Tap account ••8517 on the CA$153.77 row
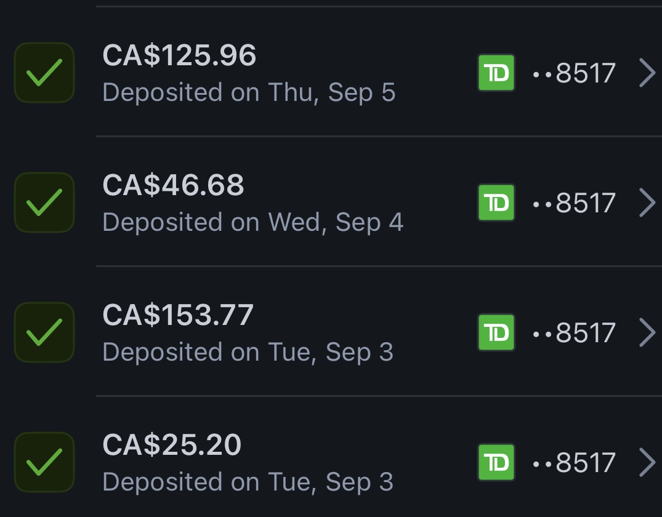The height and width of the screenshot is (517, 662). [x=575, y=332]
